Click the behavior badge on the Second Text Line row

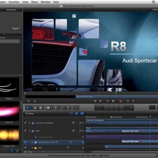[x=70, y=142]
